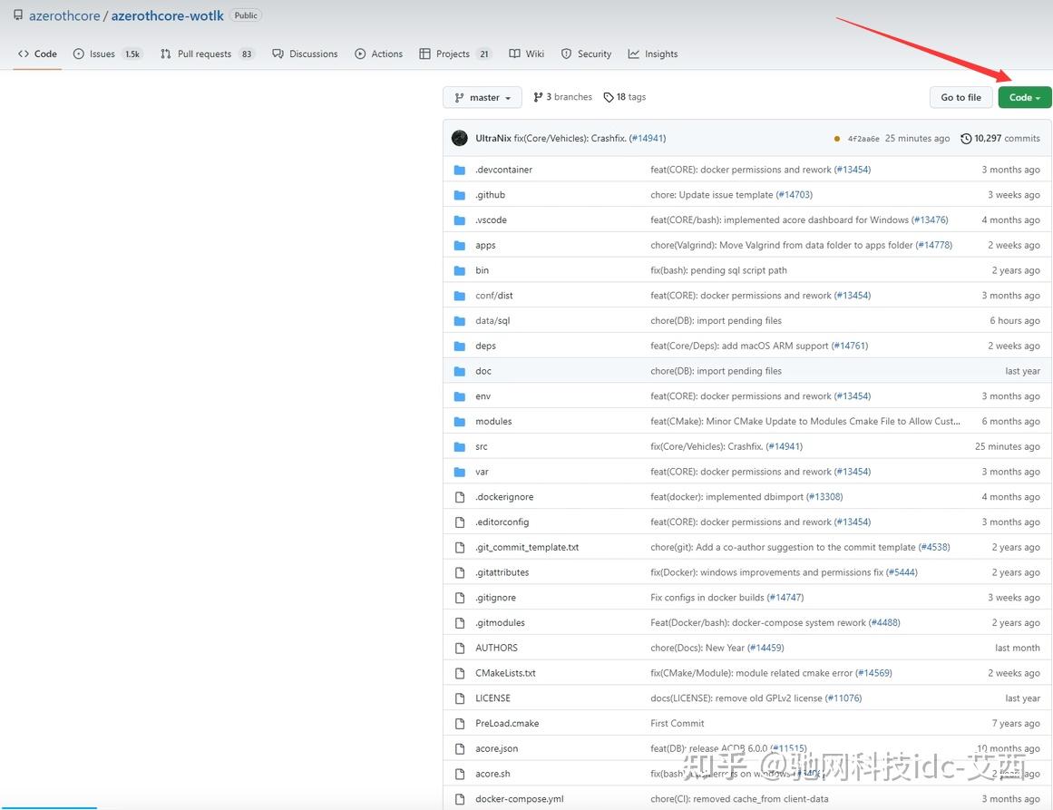Expand the green Code dropdown button
Viewport: 1053px width, 810px height.
tap(1025, 97)
